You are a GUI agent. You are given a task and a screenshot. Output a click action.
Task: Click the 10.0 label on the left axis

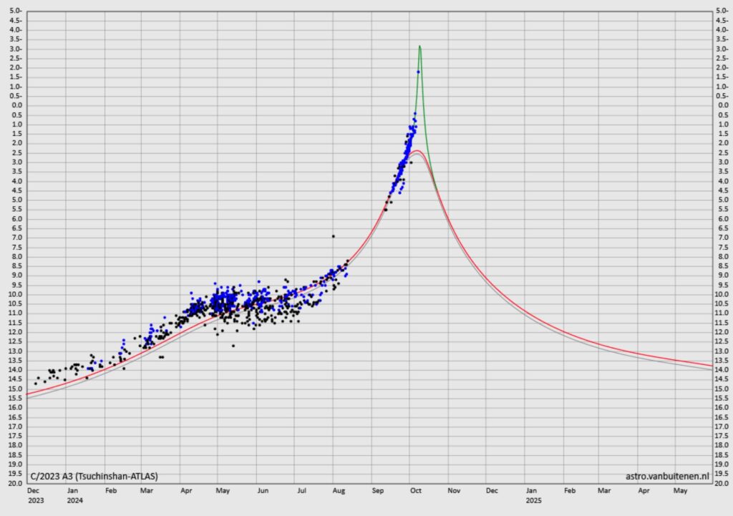16,294
